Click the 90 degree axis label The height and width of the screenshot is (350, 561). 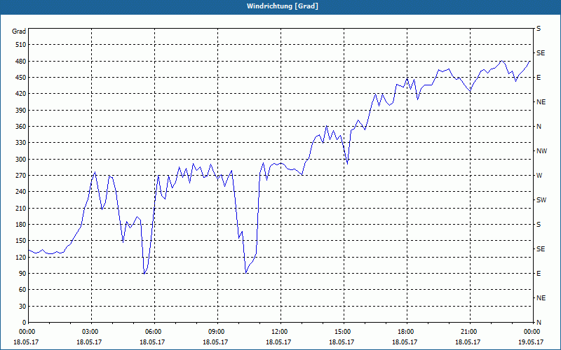[22, 273]
